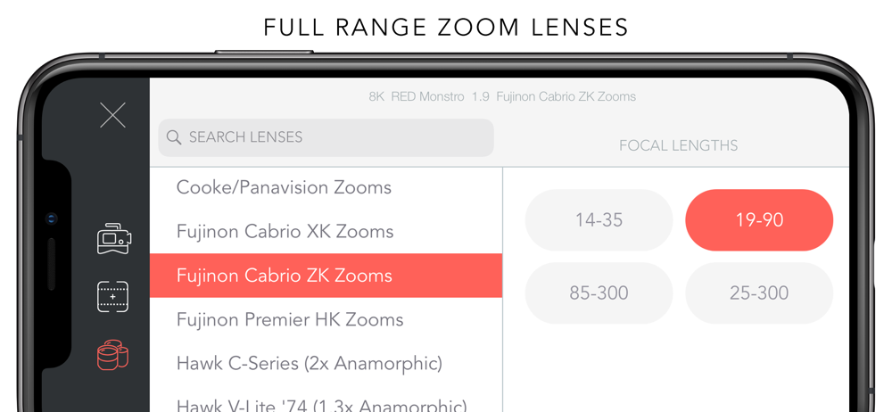
Task: Choose the 14-35 focal length
Action: [x=599, y=220]
